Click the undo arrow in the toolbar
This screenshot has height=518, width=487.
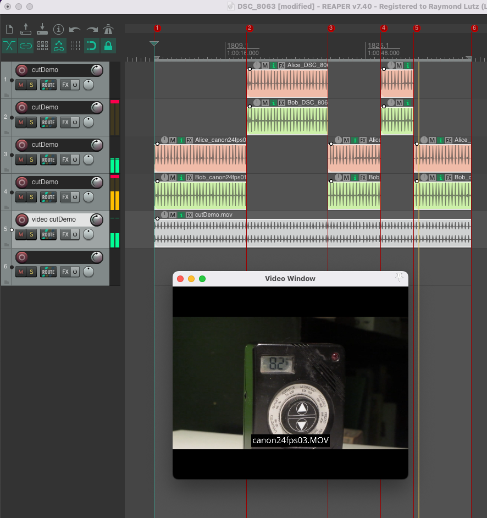click(75, 30)
